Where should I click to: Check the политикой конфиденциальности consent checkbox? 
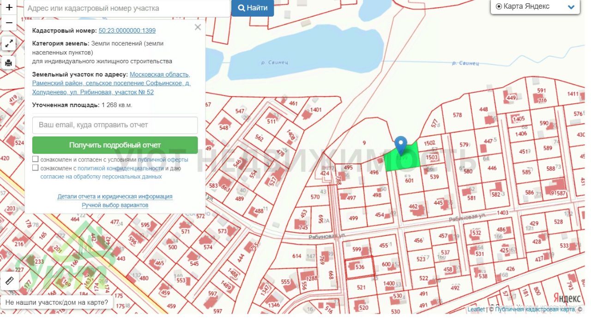pyautogui.click(x=36, y=168)
